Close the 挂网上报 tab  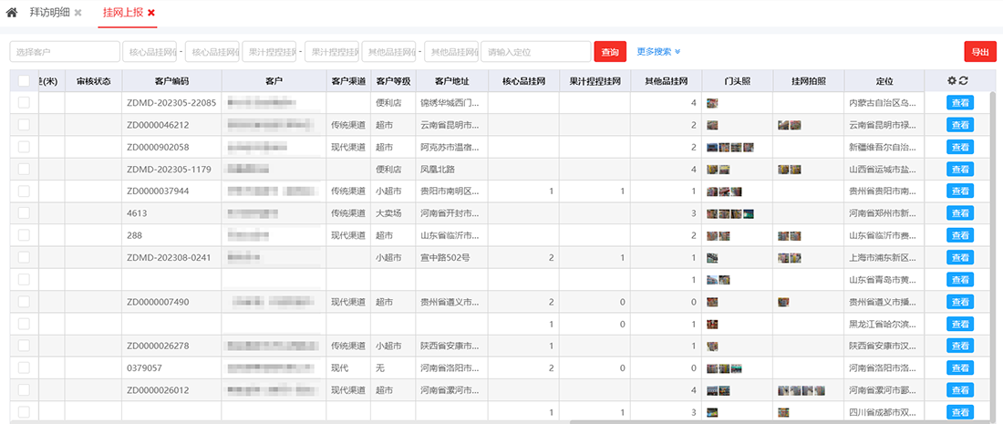pos(151,13)
